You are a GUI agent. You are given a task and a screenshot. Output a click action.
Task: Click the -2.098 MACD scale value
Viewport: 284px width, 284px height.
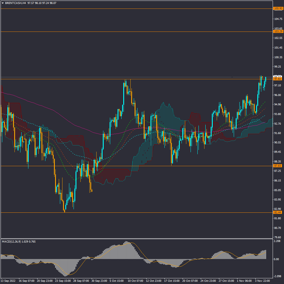(x=277, y=276)
